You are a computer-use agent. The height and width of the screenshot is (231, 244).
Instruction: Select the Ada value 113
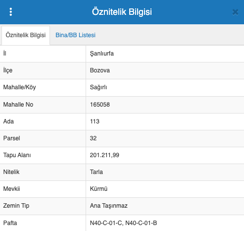tap(95, 121)
